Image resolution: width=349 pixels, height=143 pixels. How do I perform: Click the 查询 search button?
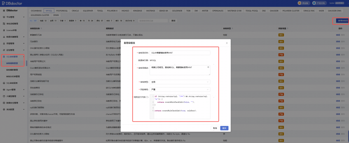click(x=174, y=21)
